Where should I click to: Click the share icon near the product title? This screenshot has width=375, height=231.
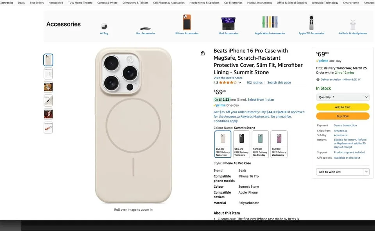[202, 53]
